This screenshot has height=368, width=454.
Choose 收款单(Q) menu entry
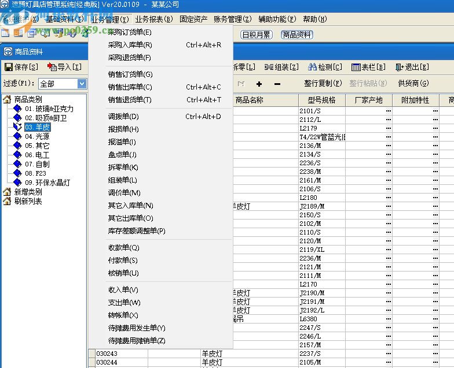click(161, 247)
